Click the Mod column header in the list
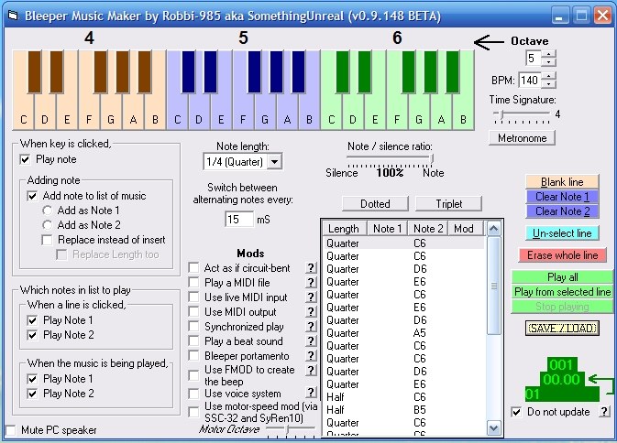The image size is (617, 443). 465,229
